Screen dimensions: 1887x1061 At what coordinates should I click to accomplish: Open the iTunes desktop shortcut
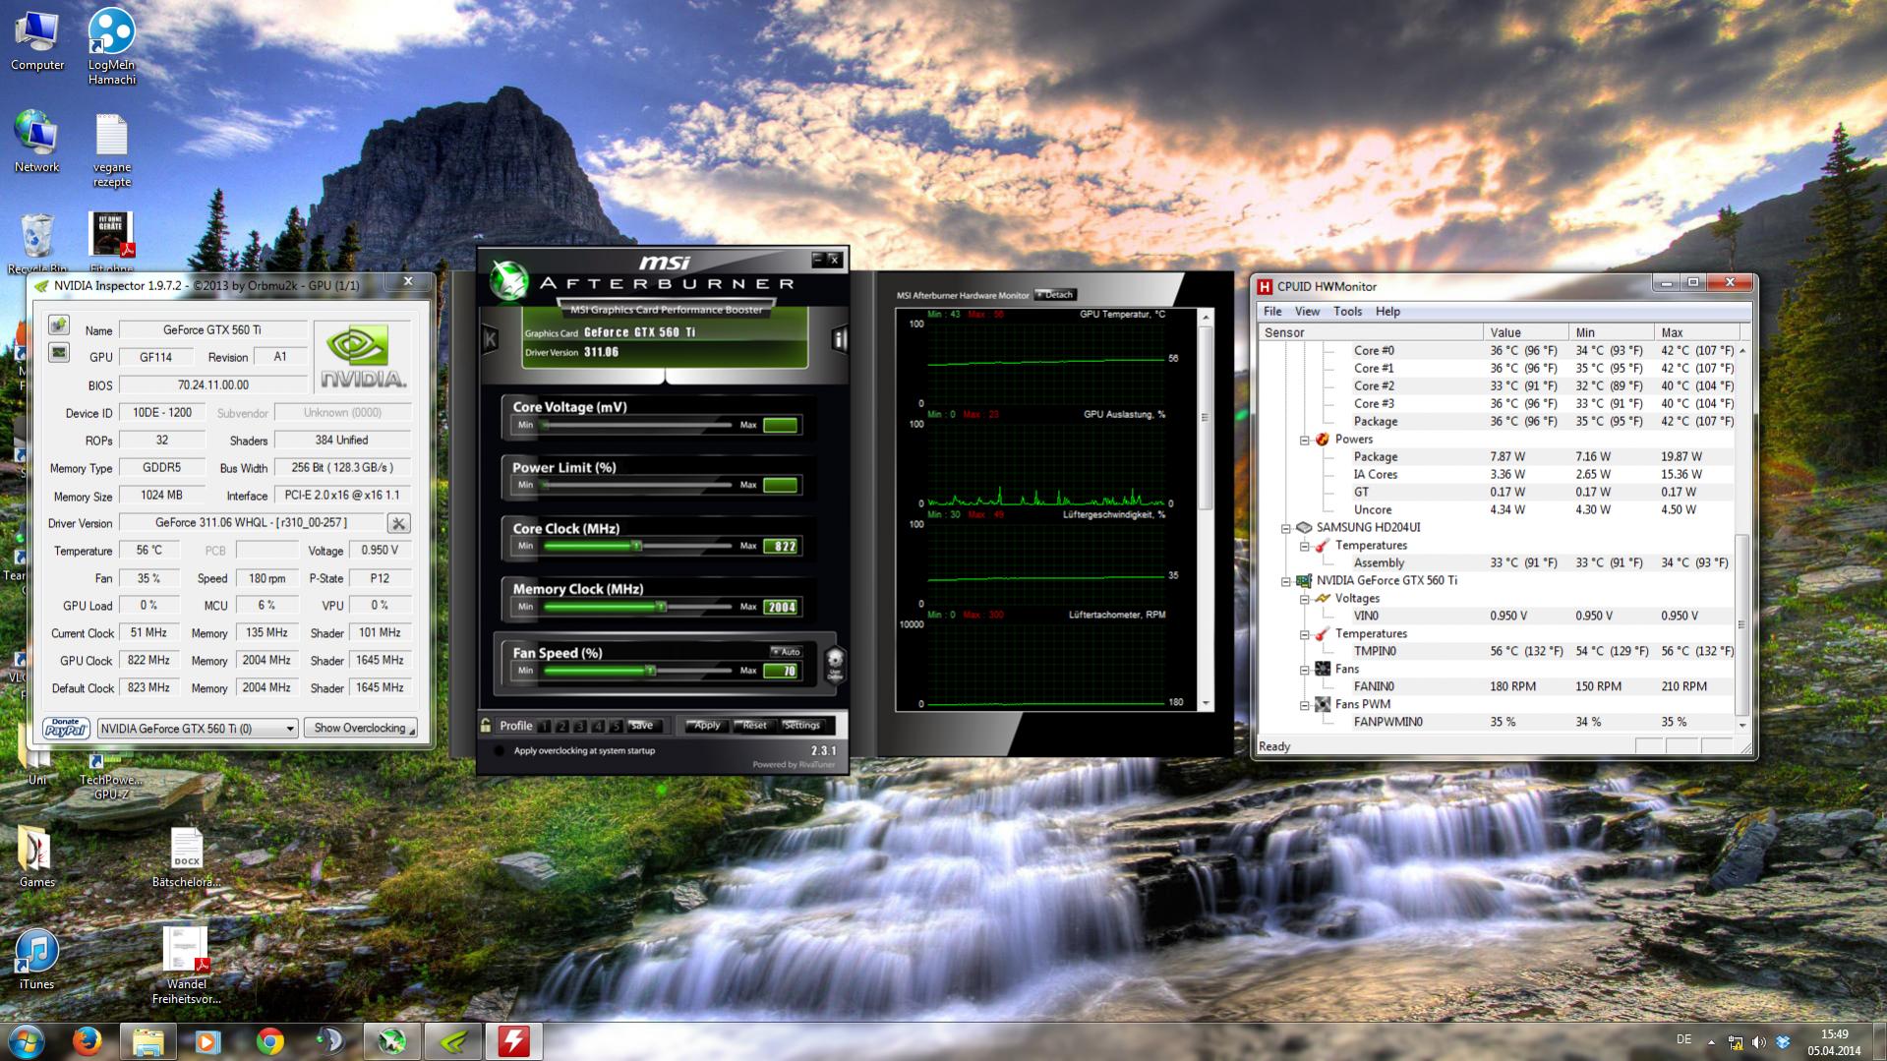coord(36,958)
